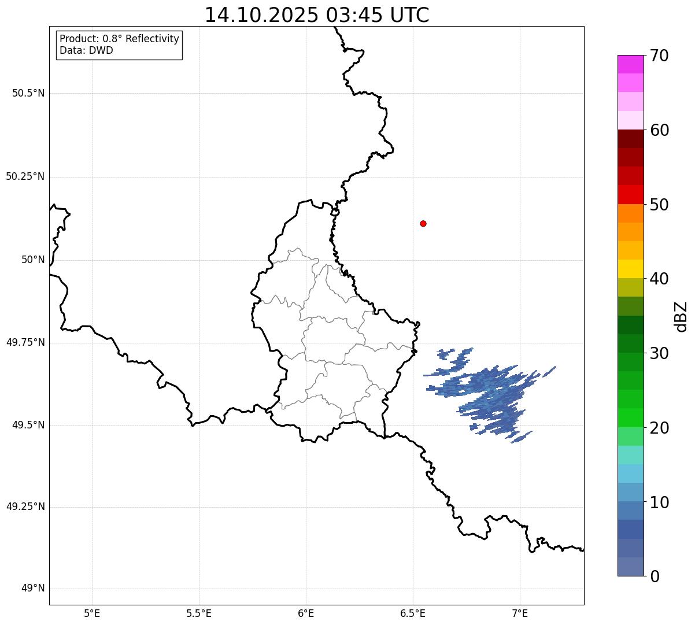
Task: Click the red station marker dot
Action: (x=423, y=223)
